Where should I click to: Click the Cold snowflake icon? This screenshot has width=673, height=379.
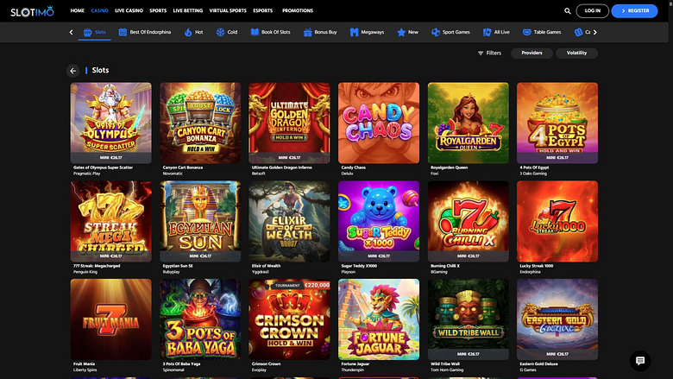point(220,32)
